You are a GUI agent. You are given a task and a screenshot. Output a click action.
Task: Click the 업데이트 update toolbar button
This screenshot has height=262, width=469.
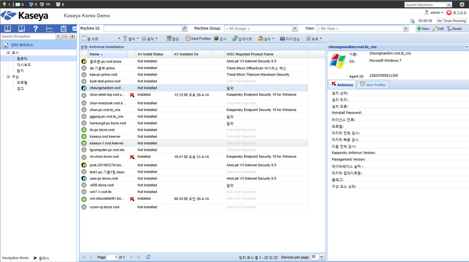pos(242,38)
